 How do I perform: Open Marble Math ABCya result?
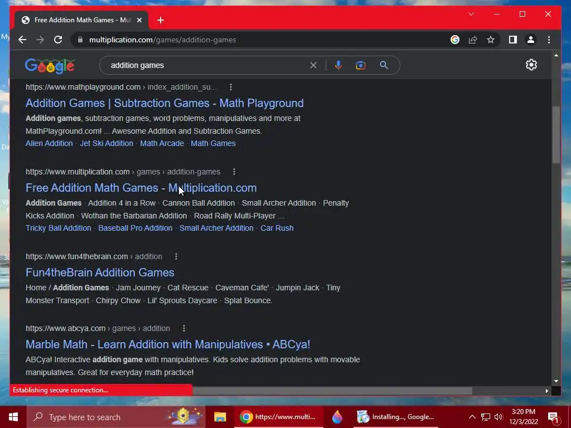pos(168,344)
